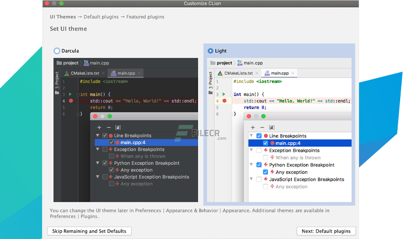Image resolution: width=414 pixels, height=239 pixels.
Task: Click the plus add-breakpoint icon in Darcula preview
Action: [99, 127]
